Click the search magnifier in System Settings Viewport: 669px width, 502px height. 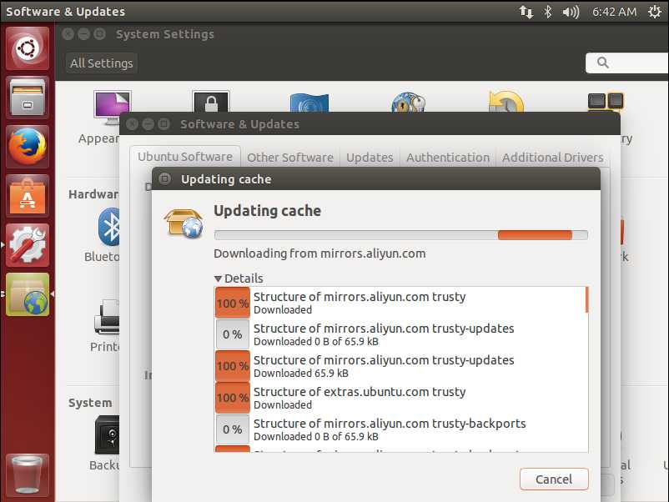tap(602, 63)
